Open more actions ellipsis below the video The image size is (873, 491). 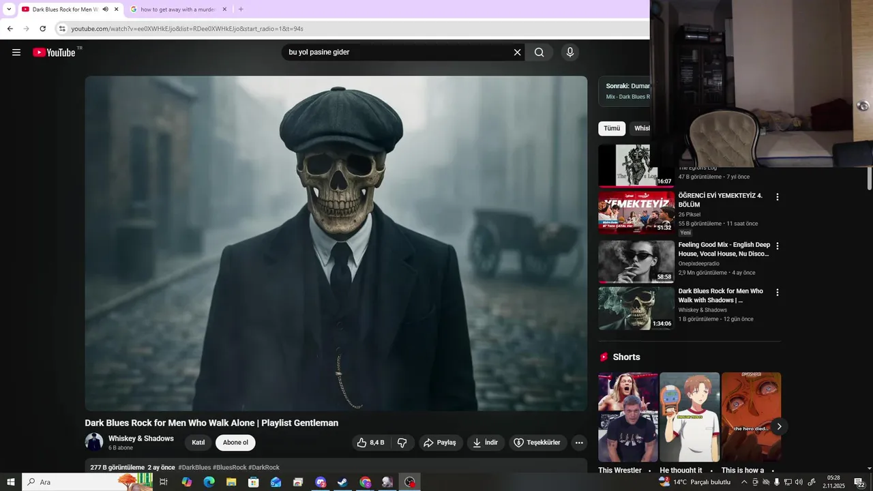click(x=579, y=443)
